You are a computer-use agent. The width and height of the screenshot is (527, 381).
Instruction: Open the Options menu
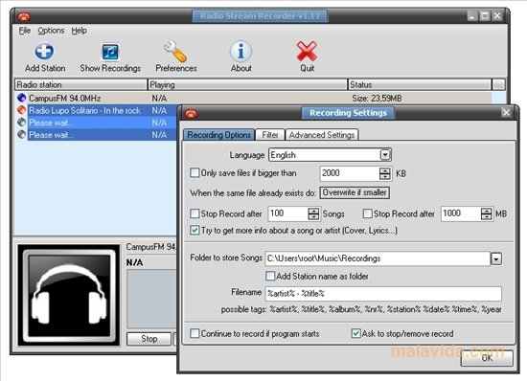[x=51, y=31]
